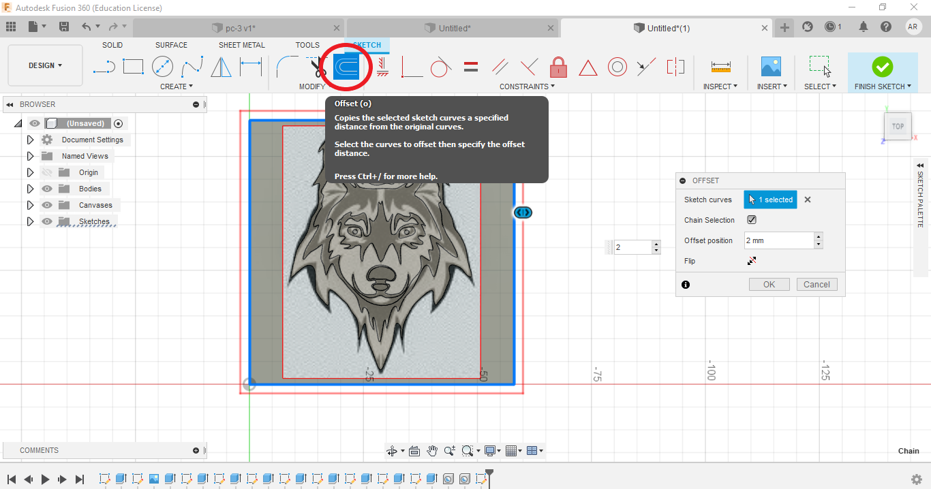Viewport: 931px width, 489px height.
Task: Toggle visibility of Origin folder
Action: [x=47, y=172]
